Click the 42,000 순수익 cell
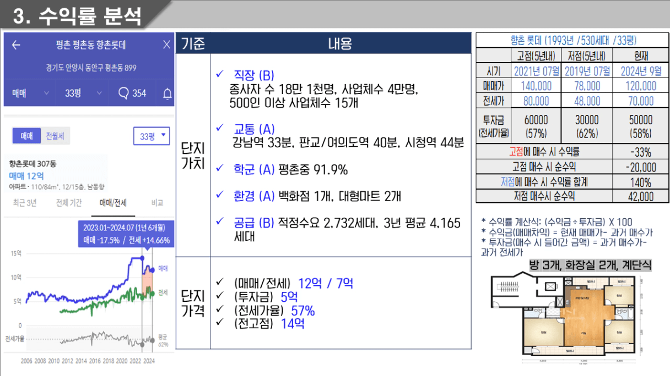This screenshot has height=376, width=670. [641, 196]
